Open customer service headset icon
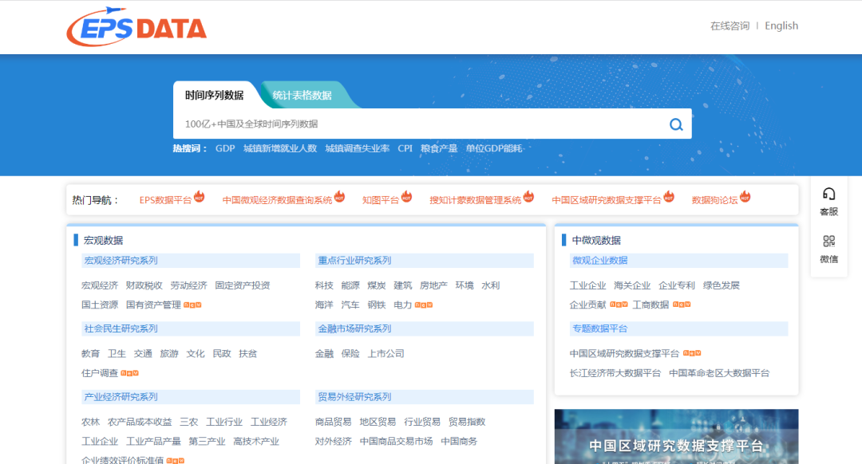862x464 pixels. pos(828,194)
